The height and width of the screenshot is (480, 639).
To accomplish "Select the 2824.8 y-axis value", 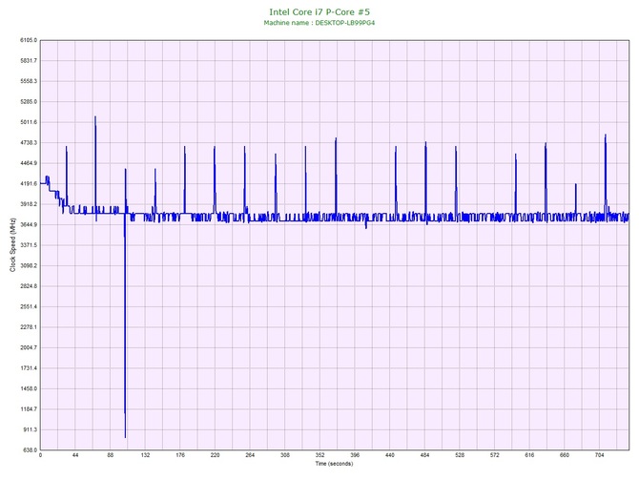I will tap(29, 286).
